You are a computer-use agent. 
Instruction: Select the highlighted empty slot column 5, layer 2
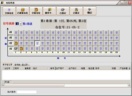click(37, 43)
